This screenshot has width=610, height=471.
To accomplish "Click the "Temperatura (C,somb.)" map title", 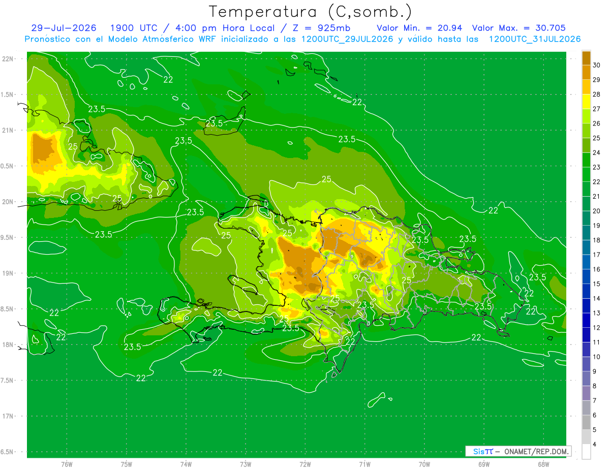I will coord(310,12).
